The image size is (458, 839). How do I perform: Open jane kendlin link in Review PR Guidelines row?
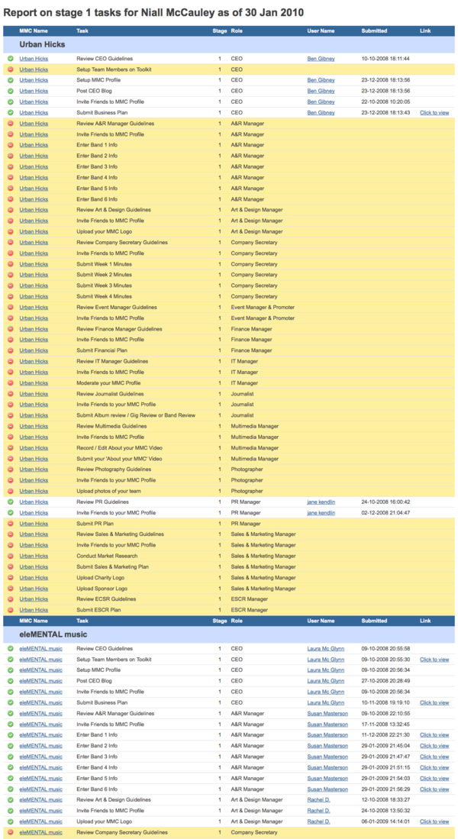[321, 502]
